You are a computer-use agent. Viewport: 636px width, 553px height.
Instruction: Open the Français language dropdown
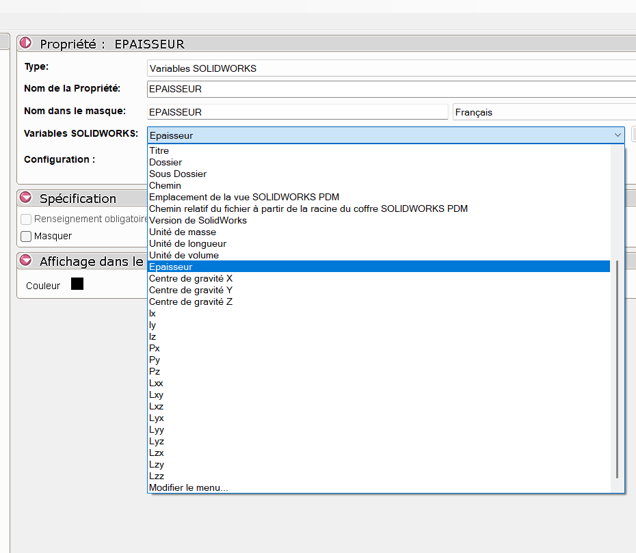click(544, 112)
